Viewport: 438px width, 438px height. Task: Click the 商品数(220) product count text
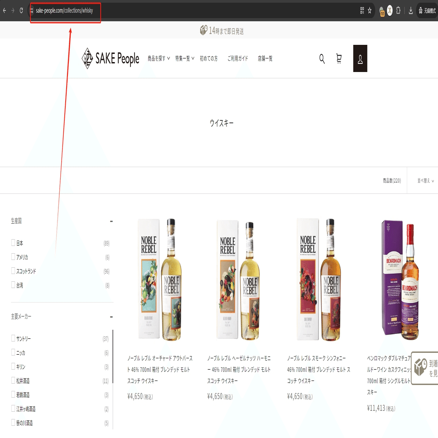coord(392,181)
